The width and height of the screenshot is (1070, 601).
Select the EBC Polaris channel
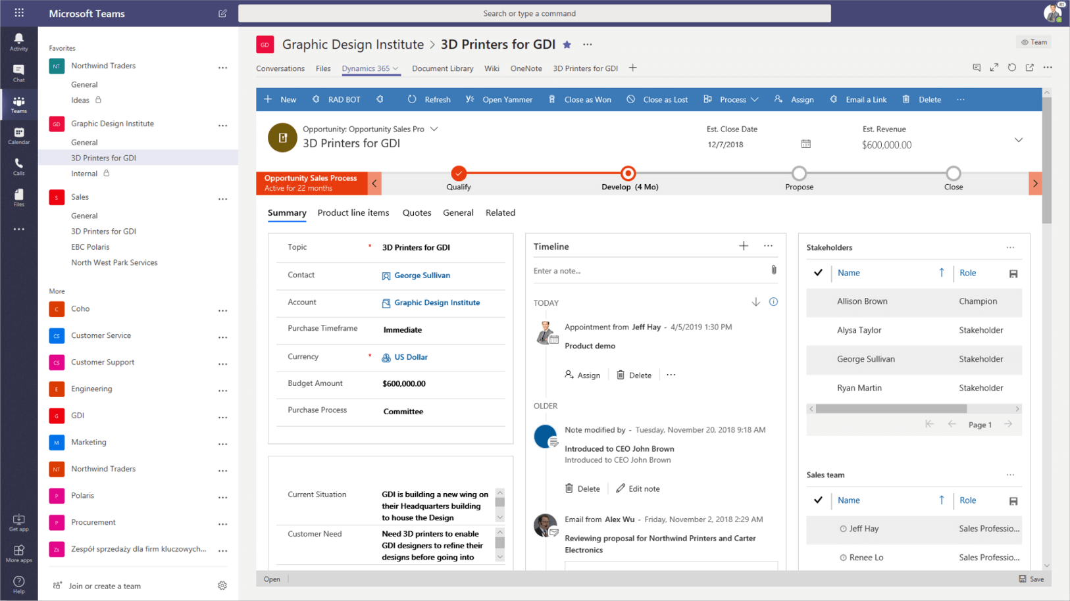(90, 247)
